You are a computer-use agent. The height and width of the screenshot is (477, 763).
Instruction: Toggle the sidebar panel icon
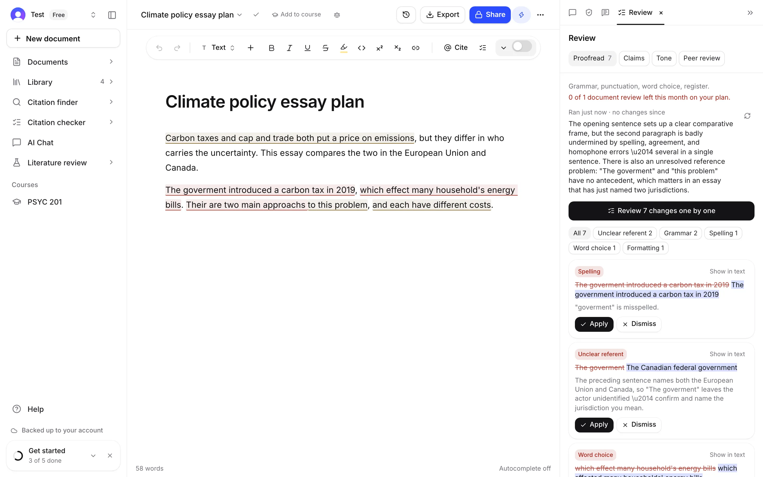click(112, 15)
